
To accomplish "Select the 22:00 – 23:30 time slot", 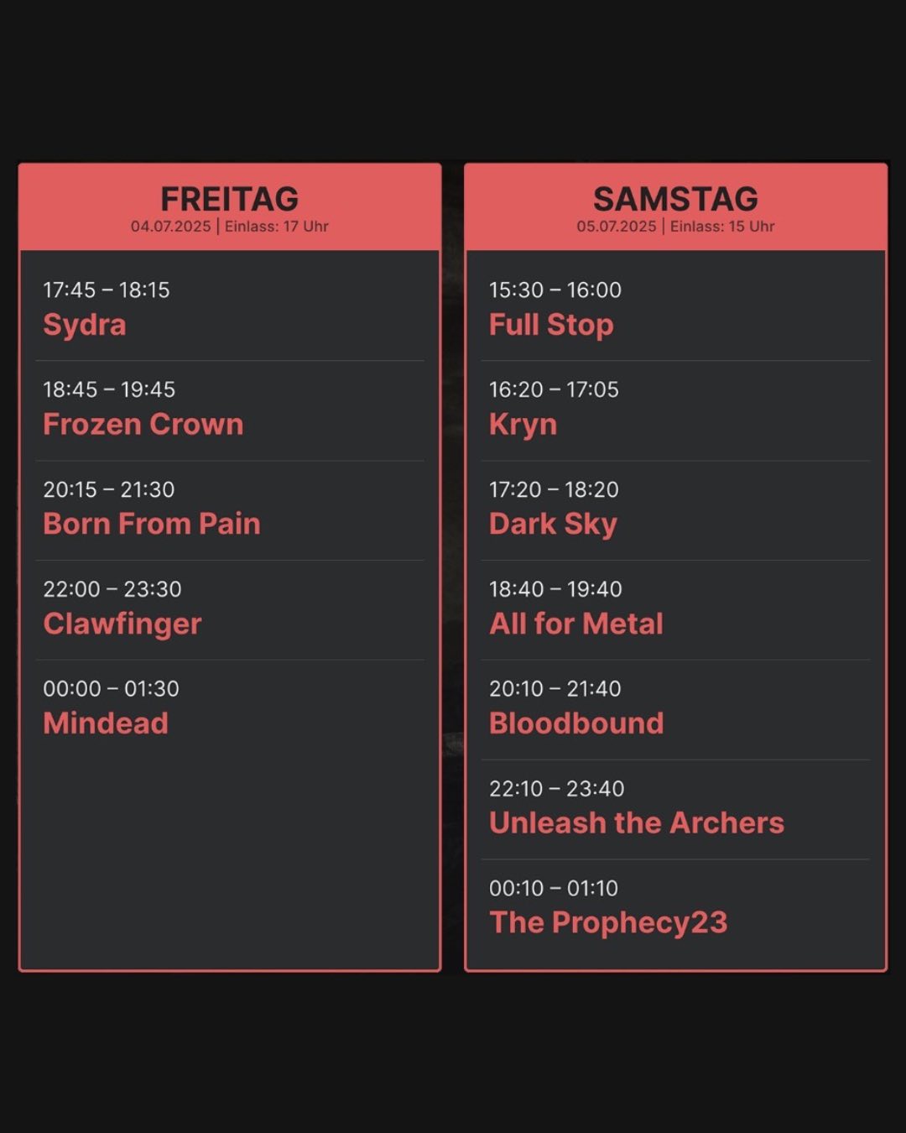I will click(112, 589).
